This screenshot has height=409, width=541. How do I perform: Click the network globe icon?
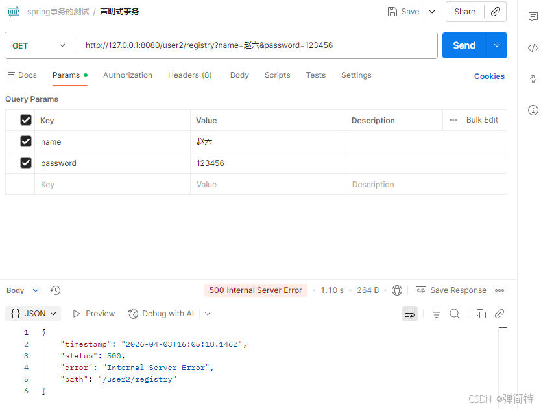(x=397, y=290)
